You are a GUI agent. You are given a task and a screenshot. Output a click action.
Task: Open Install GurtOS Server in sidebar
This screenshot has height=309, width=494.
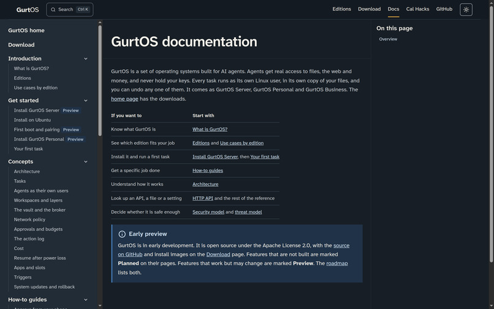[x=37, y=110]
